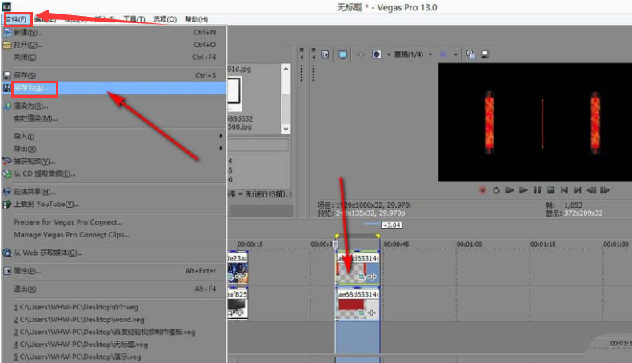Click the Record button in preview transport

(483, 190)
